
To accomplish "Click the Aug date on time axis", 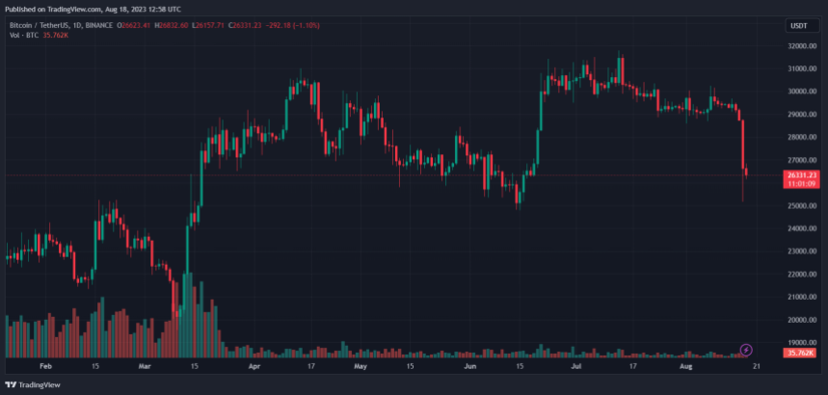I will (686, 367).
